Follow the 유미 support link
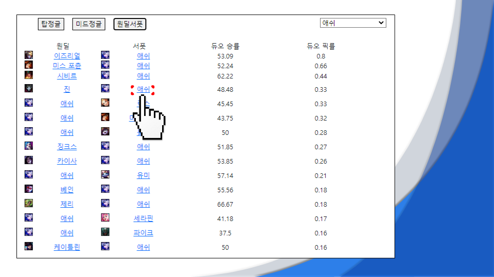Screen dimensions: 494x277 click(143, 175)
